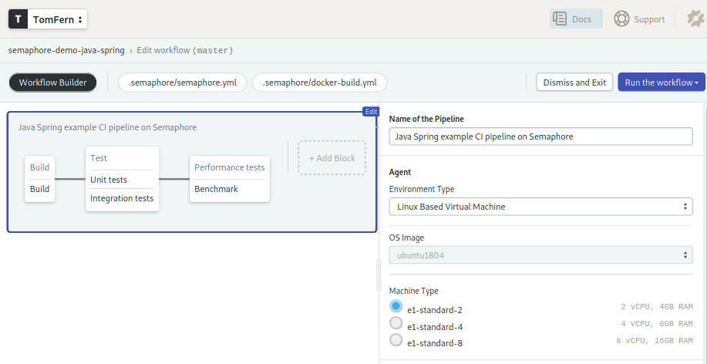Open settings gear icon in header
The width and height of the screenshot is (707, 364).
[x=695, y=19]
